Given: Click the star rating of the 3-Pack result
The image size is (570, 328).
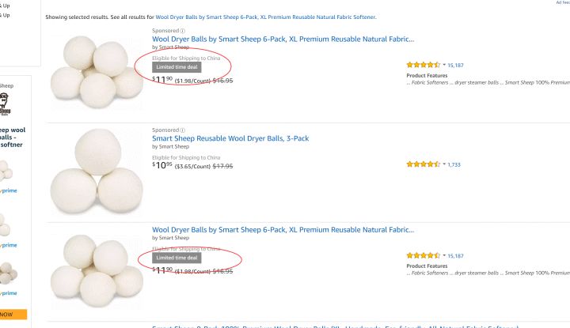Looking at the screenshot, I should coord(423,164).
